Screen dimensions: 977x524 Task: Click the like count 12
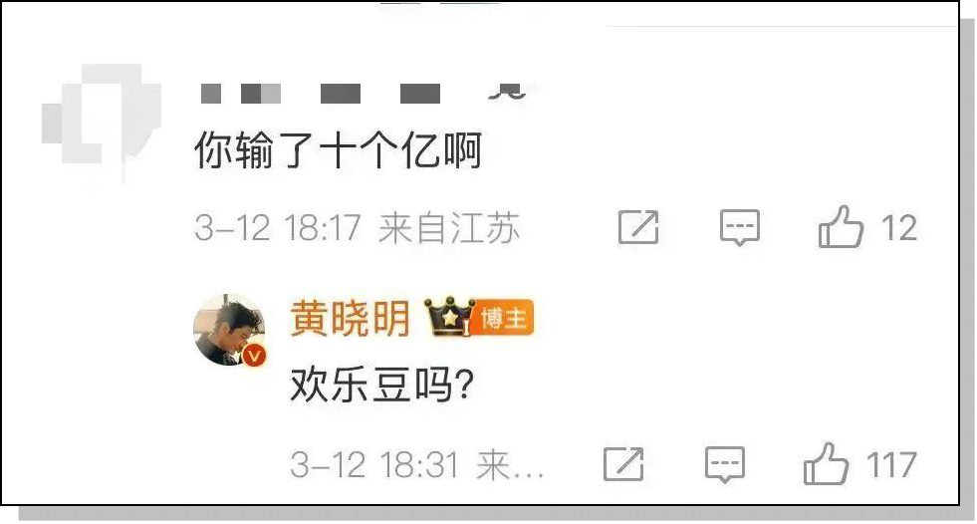[x=899, y=228]
